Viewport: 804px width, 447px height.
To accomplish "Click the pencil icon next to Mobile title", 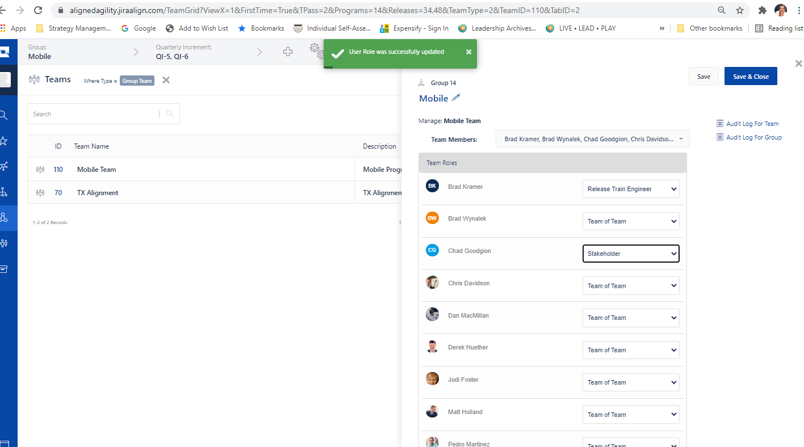I will click(456, 98).
